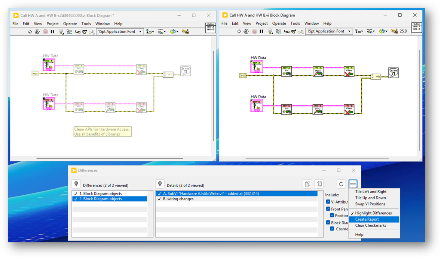Click the Retain Wire Values toolbar icon
The width and height of the screenshot is (441, 258).
point(68,31)
